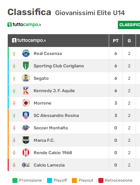Click the Real Cosenza team crest
The image size is (140, 185).
click(26, 53)
